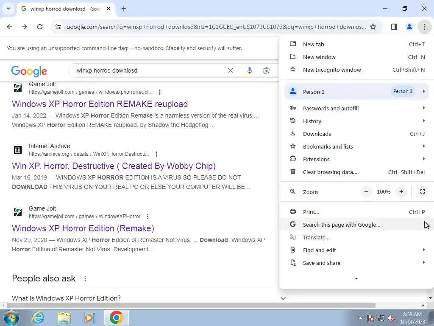Click the network icon in the system tray

click(x=381, y=318)
